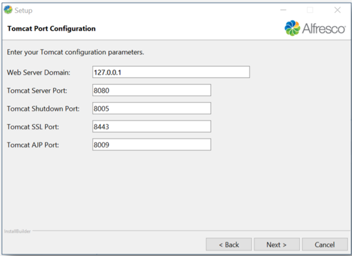Focus the Web Server Domain field

pos(171,72)
